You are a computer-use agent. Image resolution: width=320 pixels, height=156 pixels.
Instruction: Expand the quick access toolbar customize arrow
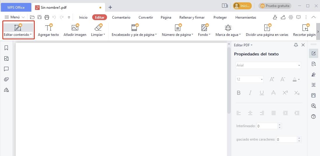pyautogui.click(x=69, y=17)
